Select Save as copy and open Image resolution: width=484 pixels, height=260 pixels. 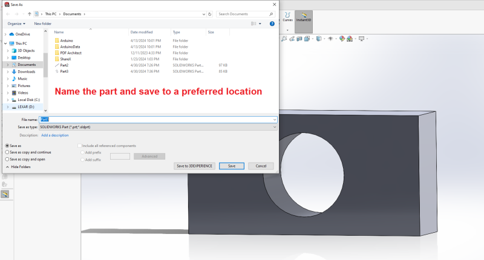point(7,160)
